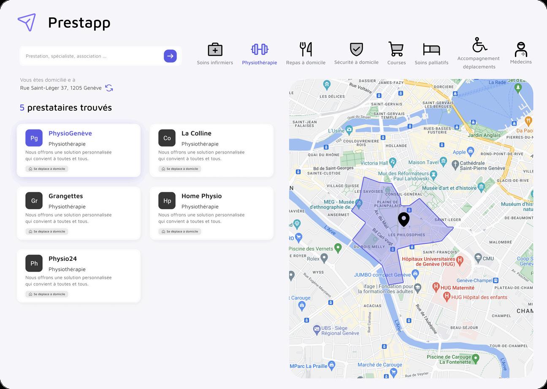547x389 pixels.
Task: Click the Gr avatar on Grangettes card
Action: (x=34, y=200)
